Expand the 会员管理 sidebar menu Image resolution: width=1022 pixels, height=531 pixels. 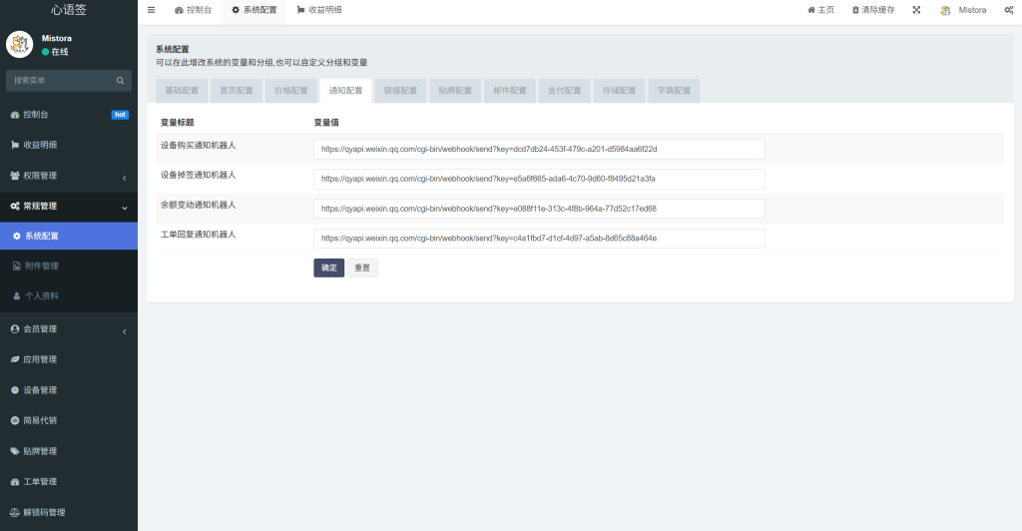coord(69,329)
